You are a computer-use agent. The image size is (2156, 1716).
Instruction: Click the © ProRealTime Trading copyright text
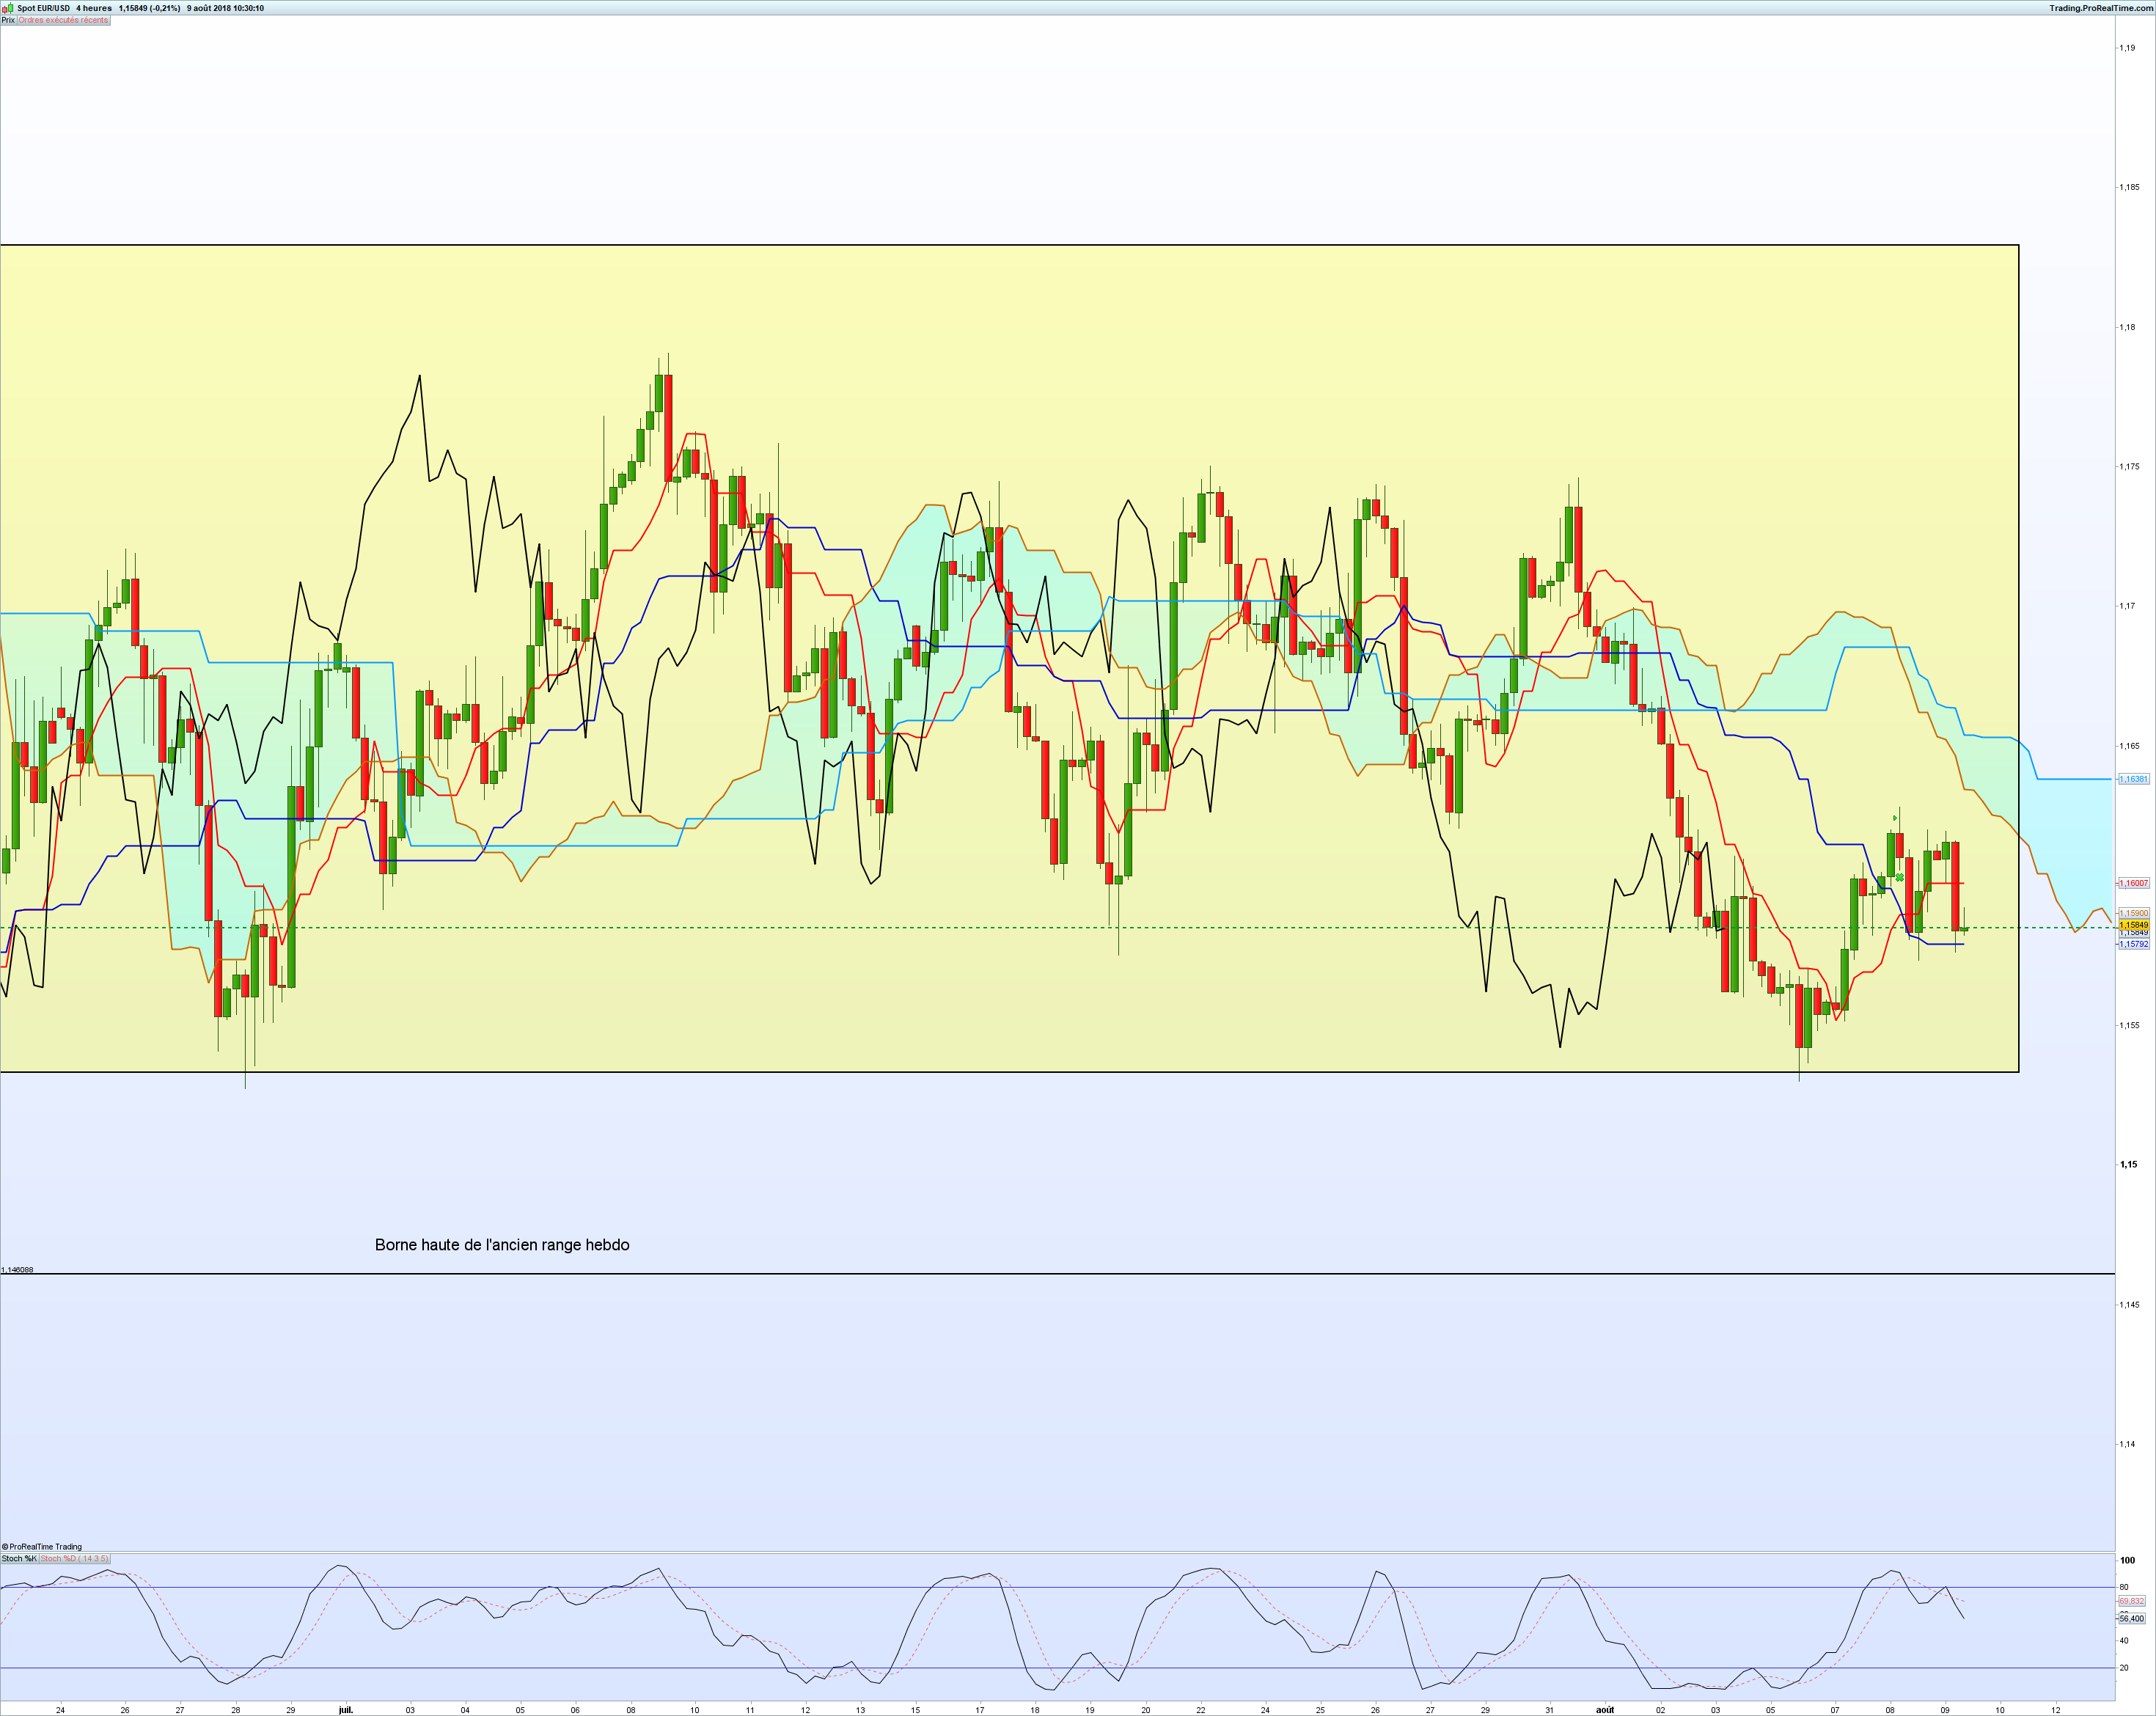tap(42, 1546)
